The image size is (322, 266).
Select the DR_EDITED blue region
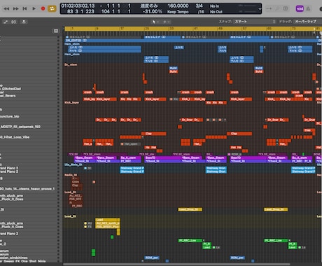click(190, 41)
